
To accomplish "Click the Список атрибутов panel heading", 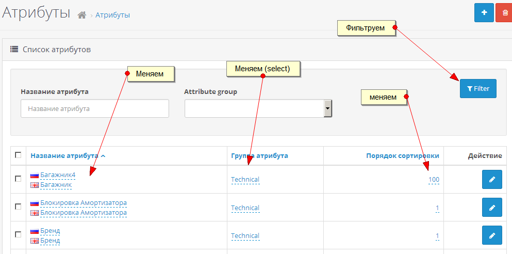I will [57, 50].
